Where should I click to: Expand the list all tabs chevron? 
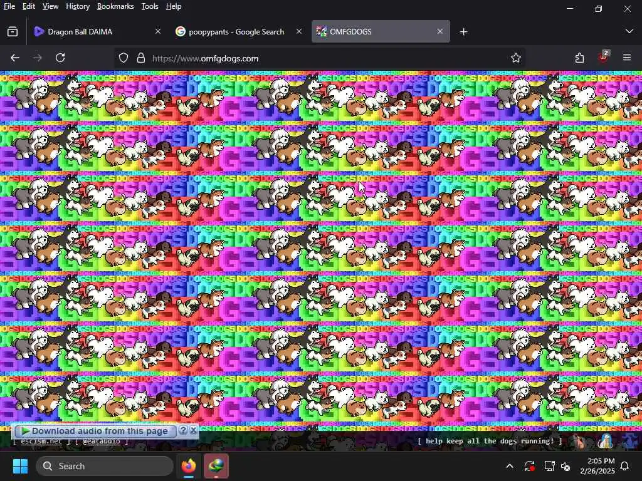click(x=629, y=31)
